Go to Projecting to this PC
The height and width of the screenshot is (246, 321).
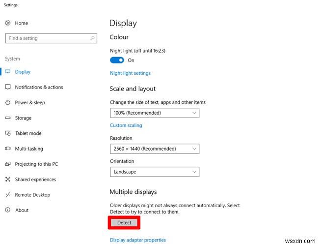pos(36,164)
